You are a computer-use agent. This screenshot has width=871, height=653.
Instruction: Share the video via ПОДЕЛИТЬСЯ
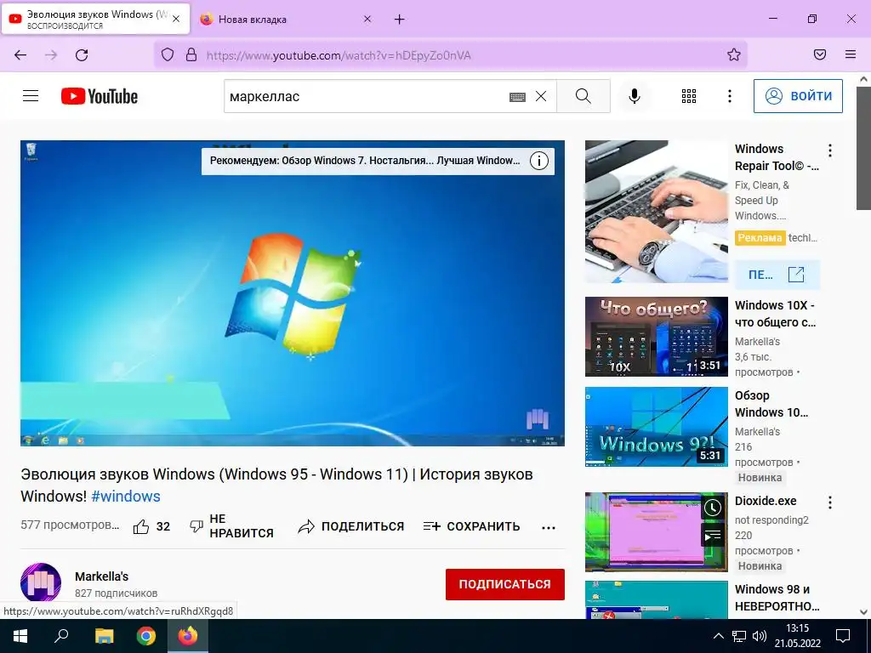(350, 526)
